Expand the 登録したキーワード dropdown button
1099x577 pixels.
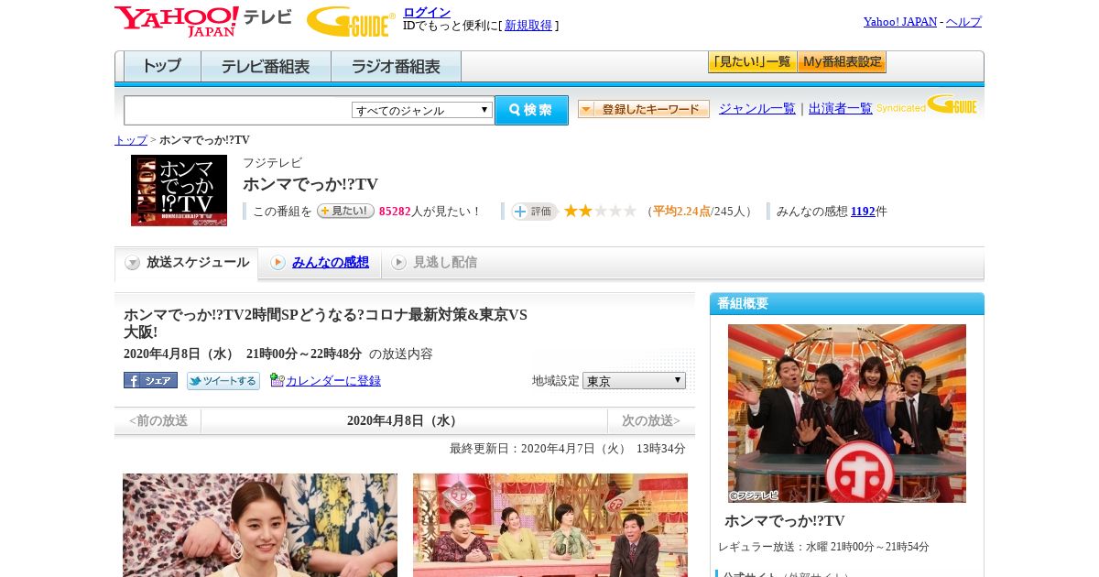click(x=644, y=109)
